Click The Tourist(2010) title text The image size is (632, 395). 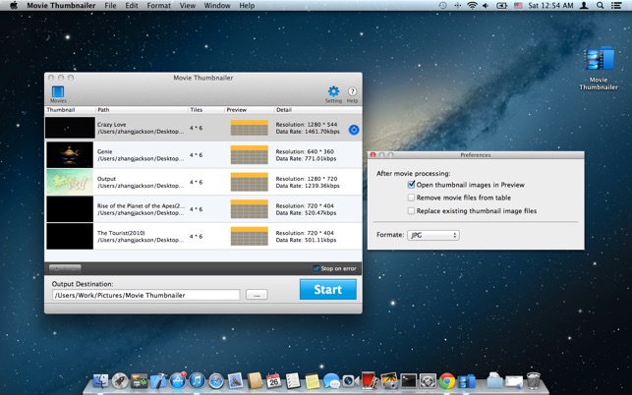[x=121, y=233]
